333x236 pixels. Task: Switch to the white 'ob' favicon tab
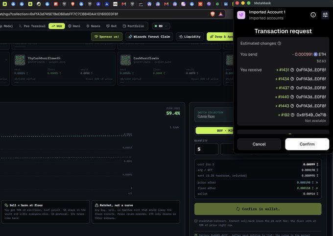(115, 4)
